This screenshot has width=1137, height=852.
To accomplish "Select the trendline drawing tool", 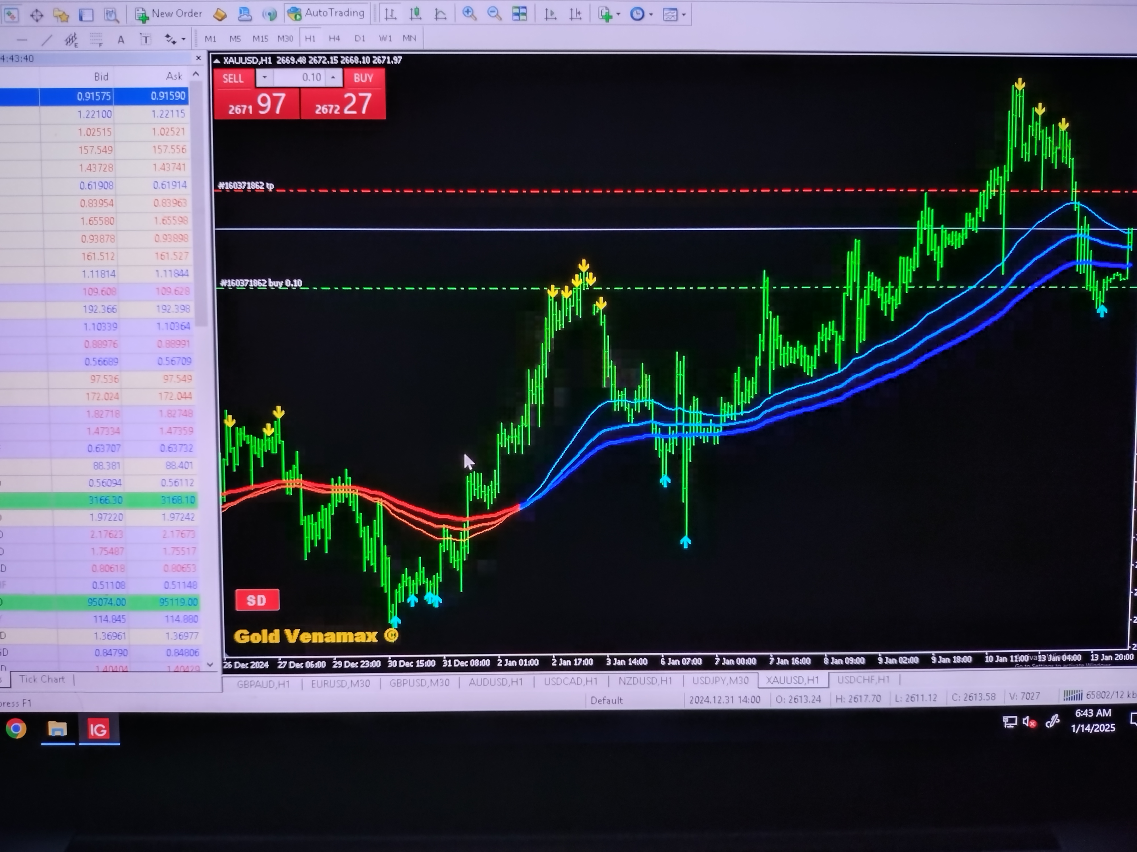I will [x=47, y=39].
